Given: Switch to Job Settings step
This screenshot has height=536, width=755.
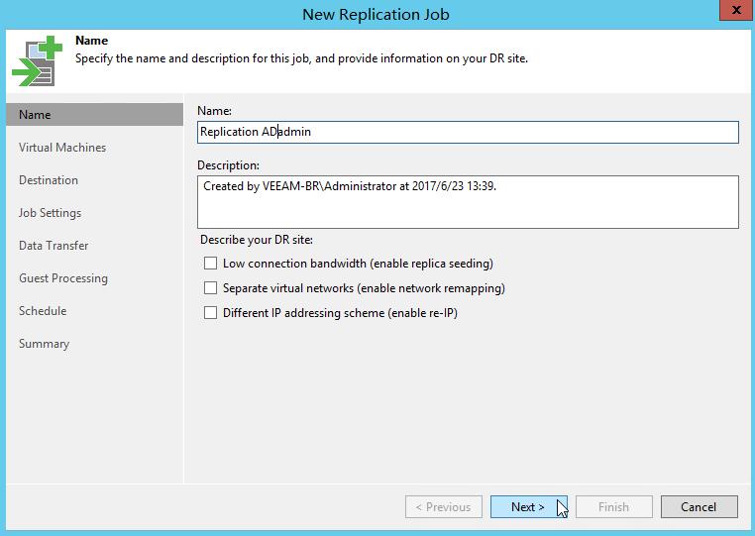Looking at the screenshot, I should tap(51, 213).
